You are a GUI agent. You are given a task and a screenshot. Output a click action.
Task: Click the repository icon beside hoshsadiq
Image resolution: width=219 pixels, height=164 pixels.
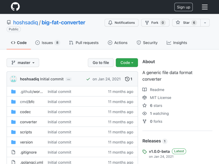pos(9,23)
